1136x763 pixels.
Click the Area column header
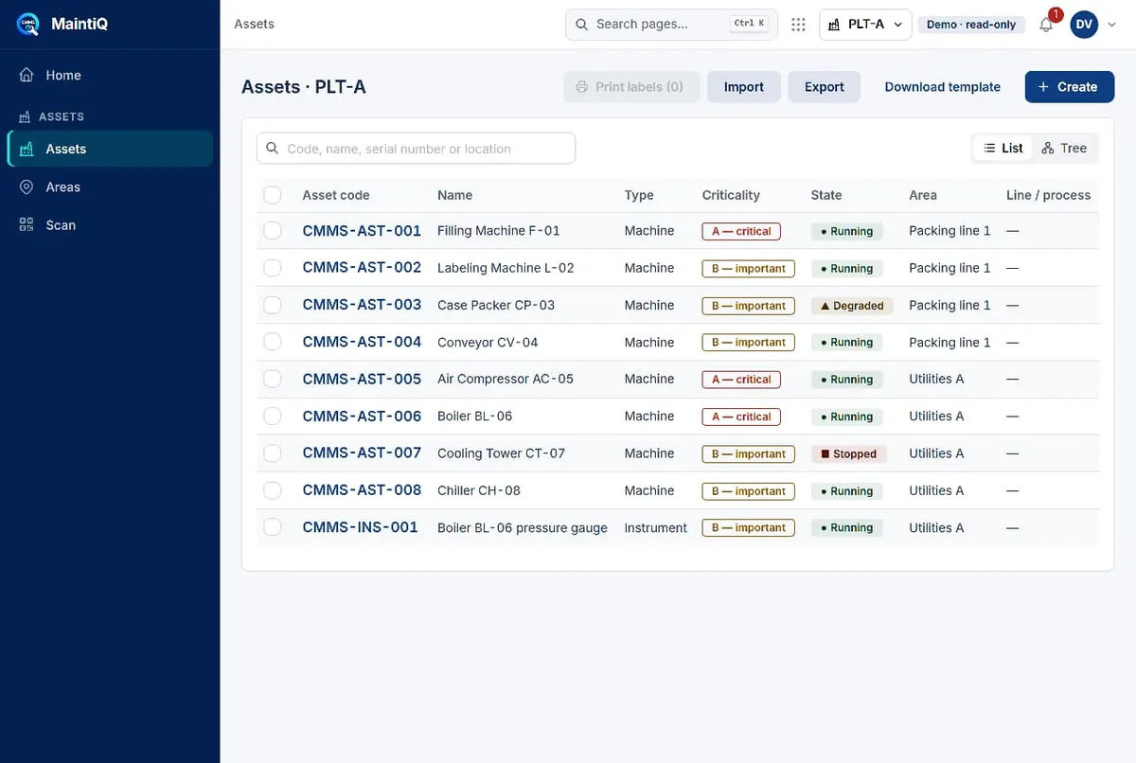click(923, 195)
